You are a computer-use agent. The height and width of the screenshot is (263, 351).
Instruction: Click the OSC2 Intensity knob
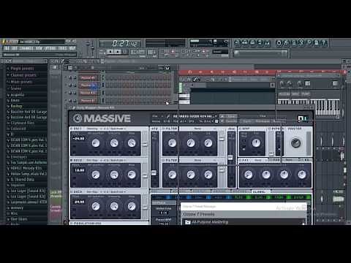[114, 175]
